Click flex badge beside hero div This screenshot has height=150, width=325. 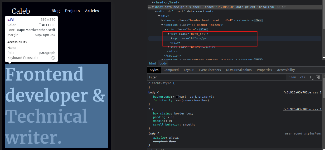click(x=204, y=29)
